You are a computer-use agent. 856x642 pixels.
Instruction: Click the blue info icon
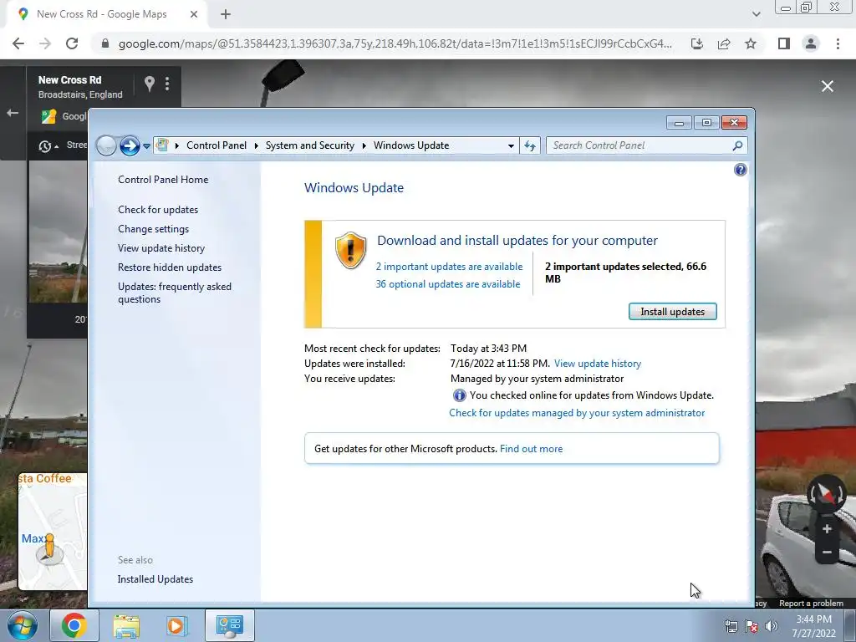point(460,395)
